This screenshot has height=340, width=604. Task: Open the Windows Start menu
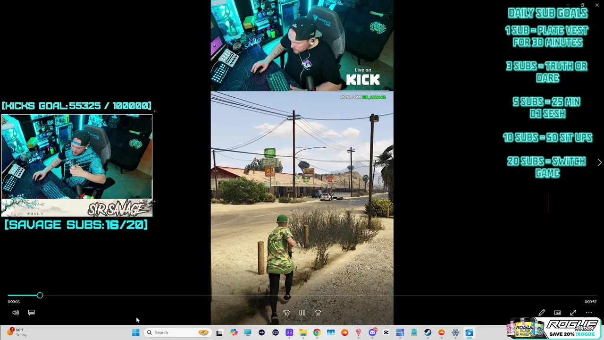[136, 332]
